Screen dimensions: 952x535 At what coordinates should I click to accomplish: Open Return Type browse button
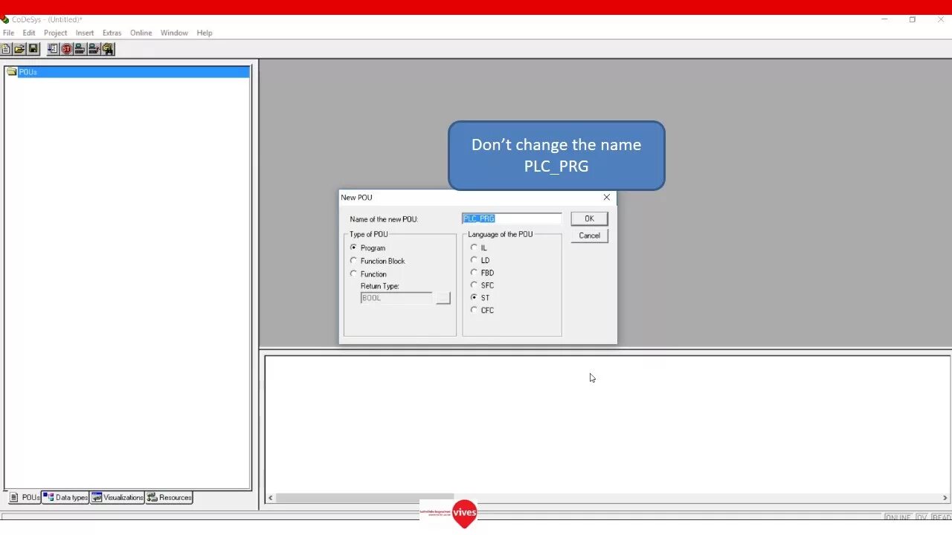(443, 298)
